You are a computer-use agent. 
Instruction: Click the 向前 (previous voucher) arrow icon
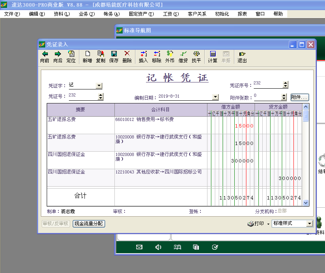(45, 54)
